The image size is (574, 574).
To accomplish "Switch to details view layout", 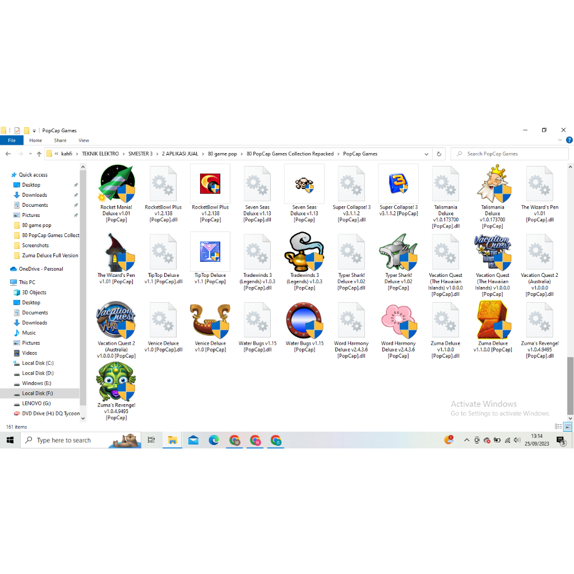I will tap(559, 427).
